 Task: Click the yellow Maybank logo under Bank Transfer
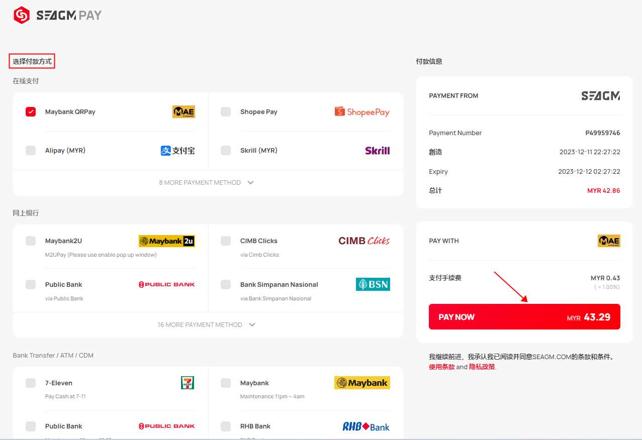[x=362, y=383]
